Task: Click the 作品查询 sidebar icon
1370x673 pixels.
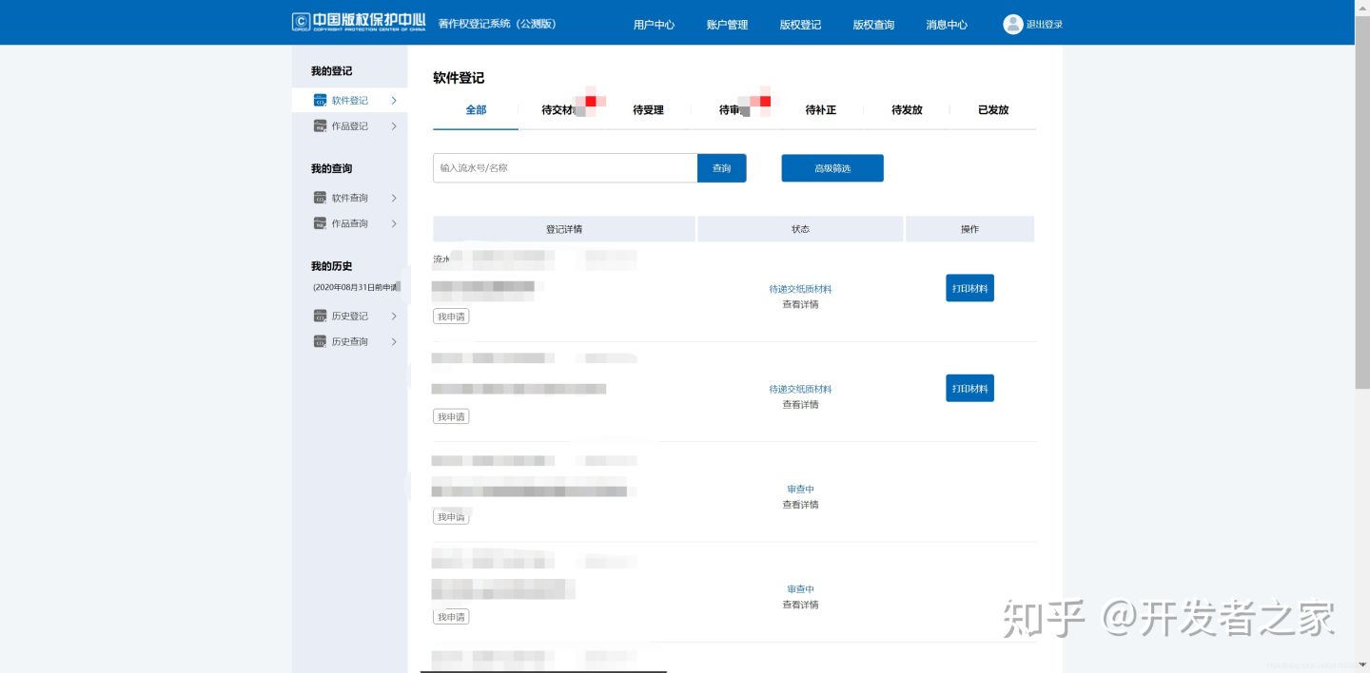Action: [x=320, y=223]
